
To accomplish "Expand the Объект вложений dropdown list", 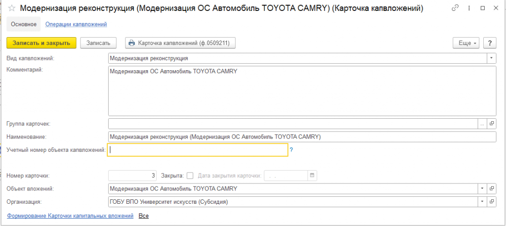I will click(482, 188).
